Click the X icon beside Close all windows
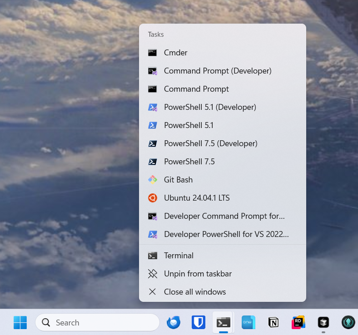The height and width of the screenshot is (335, 358). coord(152,292)
